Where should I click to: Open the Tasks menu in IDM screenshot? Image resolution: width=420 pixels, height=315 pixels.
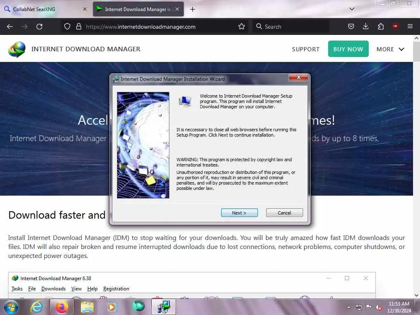17,289
